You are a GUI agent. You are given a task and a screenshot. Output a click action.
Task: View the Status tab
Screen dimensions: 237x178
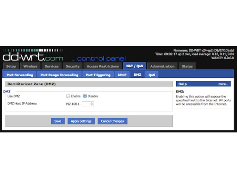187,66
